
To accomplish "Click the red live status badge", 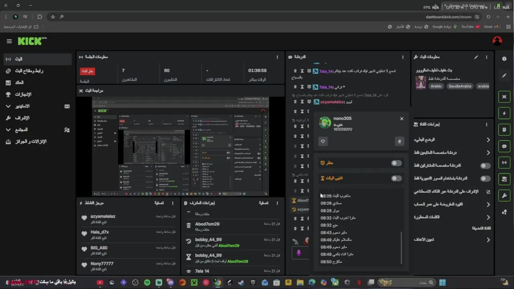I will point(87,71).
